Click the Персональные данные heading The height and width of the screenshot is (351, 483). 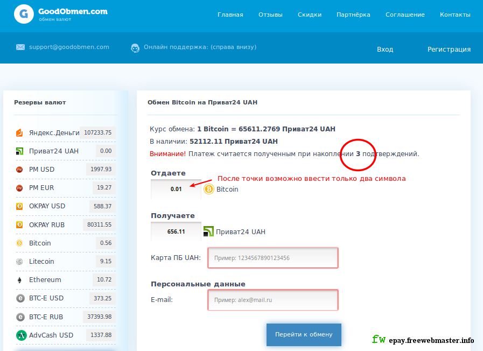(198, 284)
